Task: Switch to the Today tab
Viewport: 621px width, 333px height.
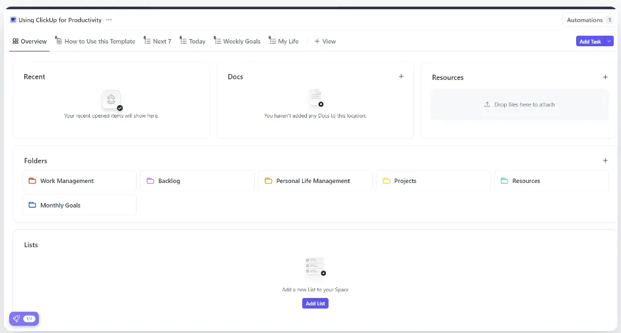Action: point(193,41)
